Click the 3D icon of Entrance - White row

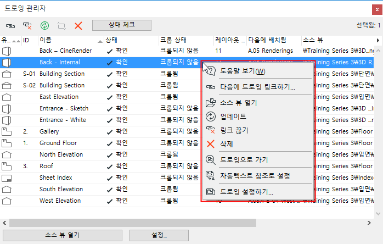pos(7,120)
